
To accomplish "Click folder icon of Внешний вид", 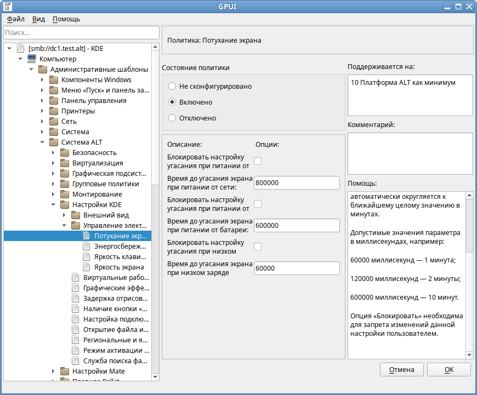I will [76, 215].
